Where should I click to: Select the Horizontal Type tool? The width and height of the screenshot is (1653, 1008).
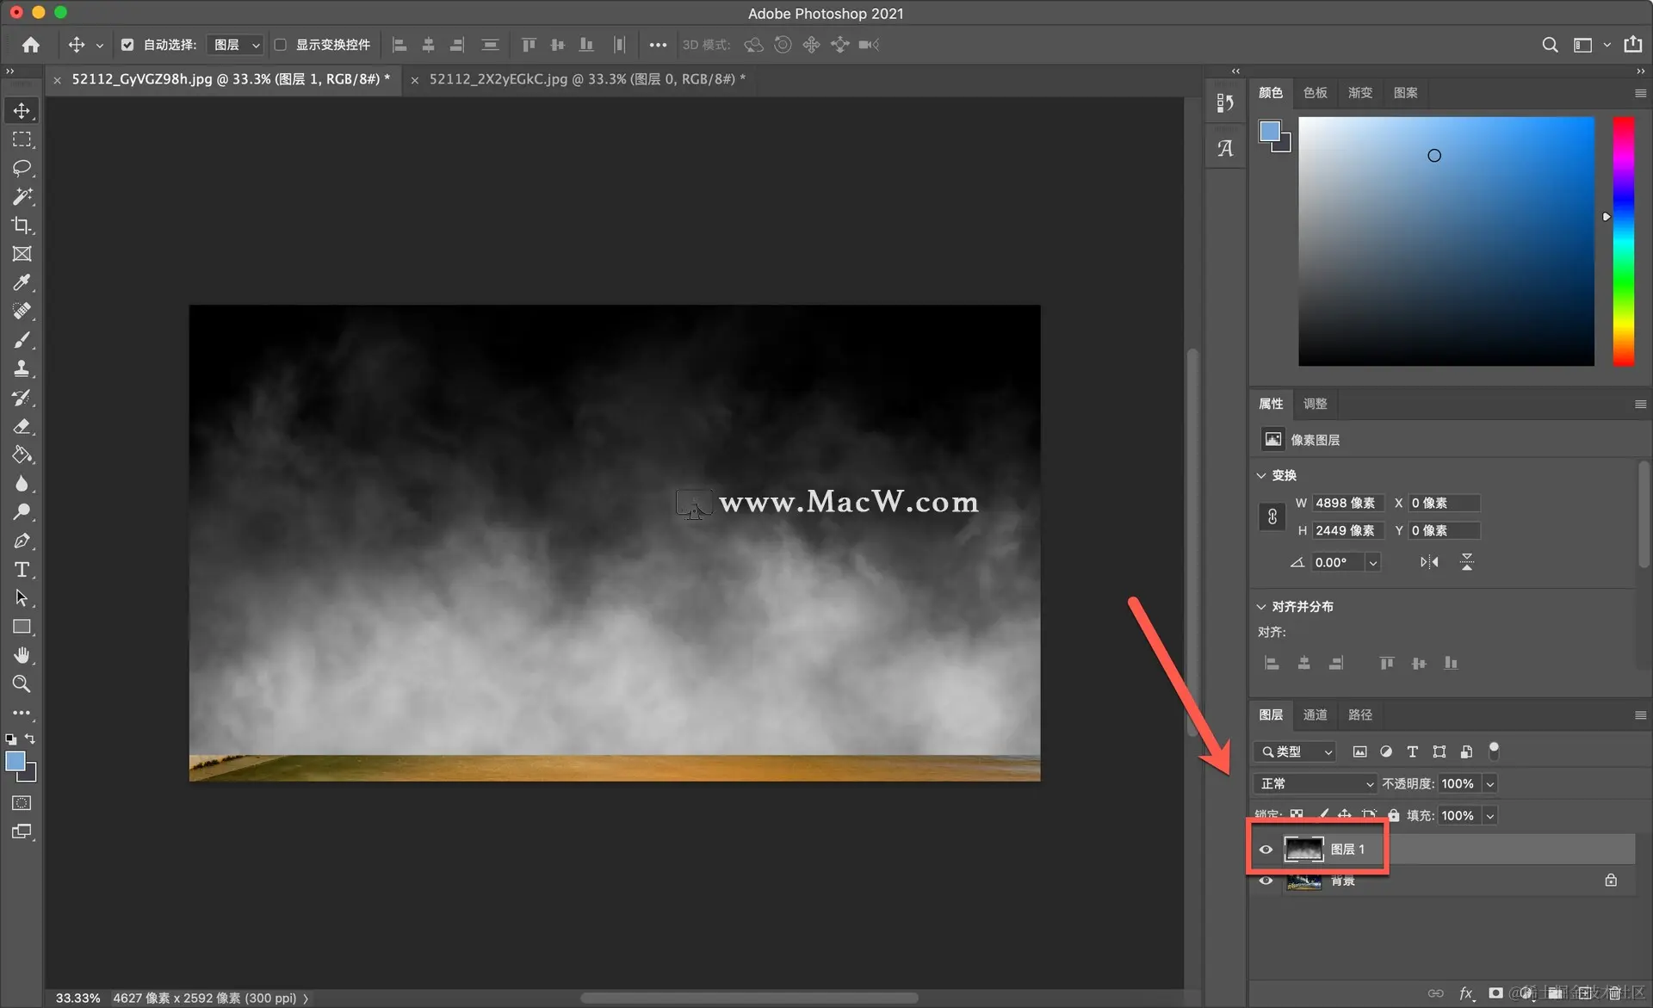point(22,570)
